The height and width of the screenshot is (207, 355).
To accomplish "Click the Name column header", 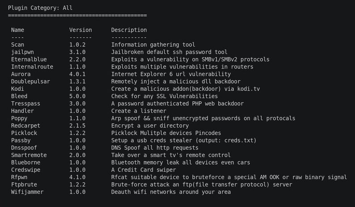I will click(x=17, y=30).
